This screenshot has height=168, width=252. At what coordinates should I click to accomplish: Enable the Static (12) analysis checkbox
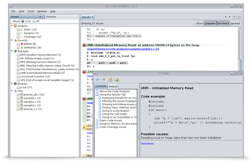pos(18,30)
